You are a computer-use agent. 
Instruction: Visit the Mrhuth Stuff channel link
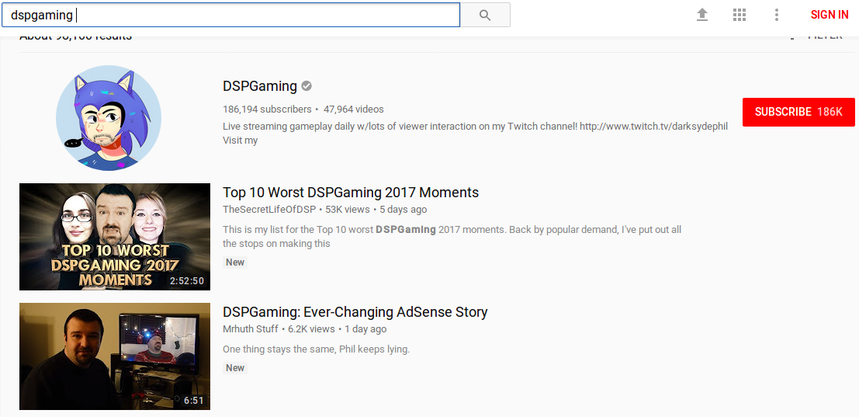coord(250,329)
